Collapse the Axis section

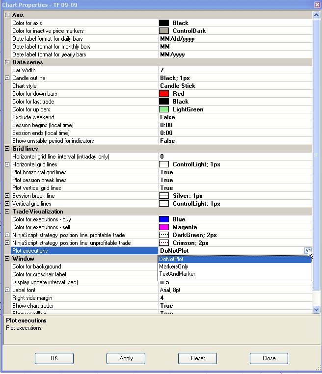click(x=7, y=15)
